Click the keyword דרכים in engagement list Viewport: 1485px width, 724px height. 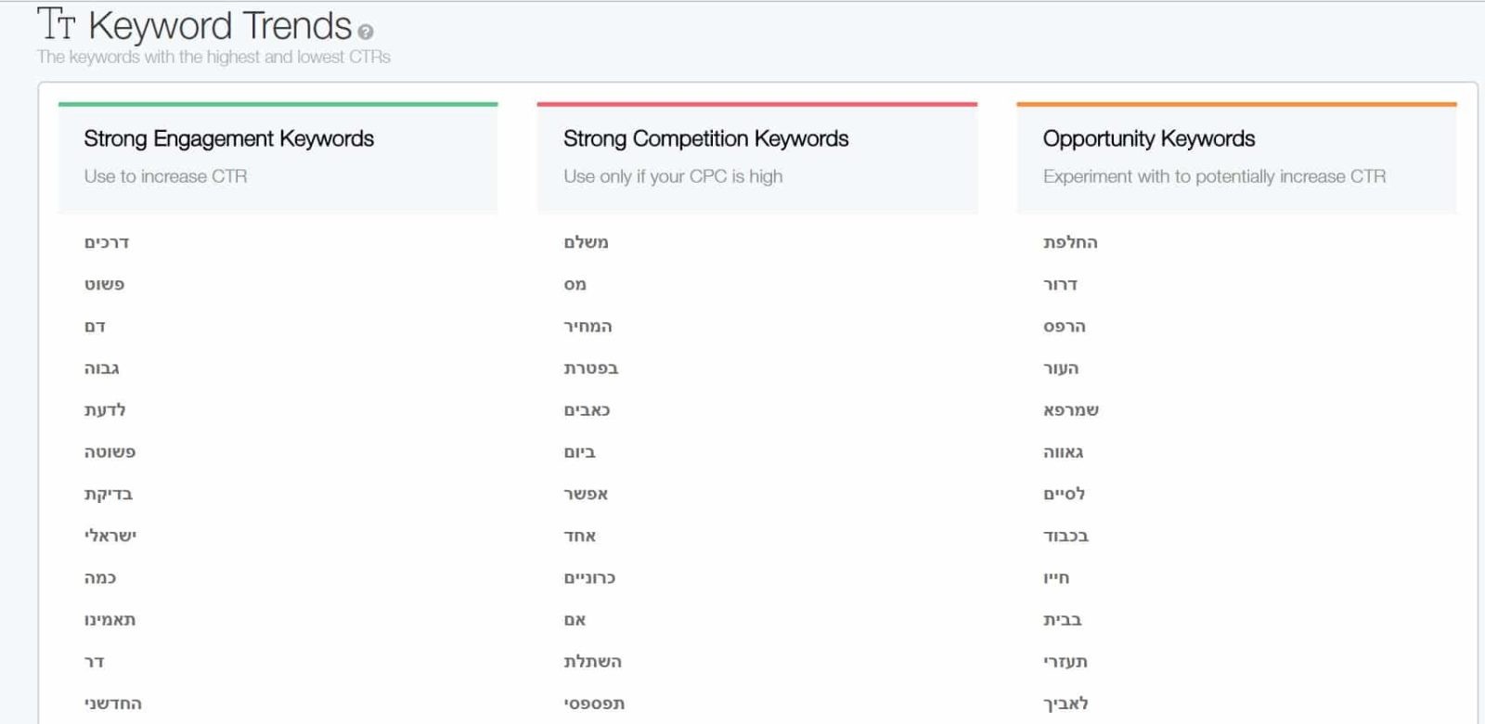pos(107,242)
